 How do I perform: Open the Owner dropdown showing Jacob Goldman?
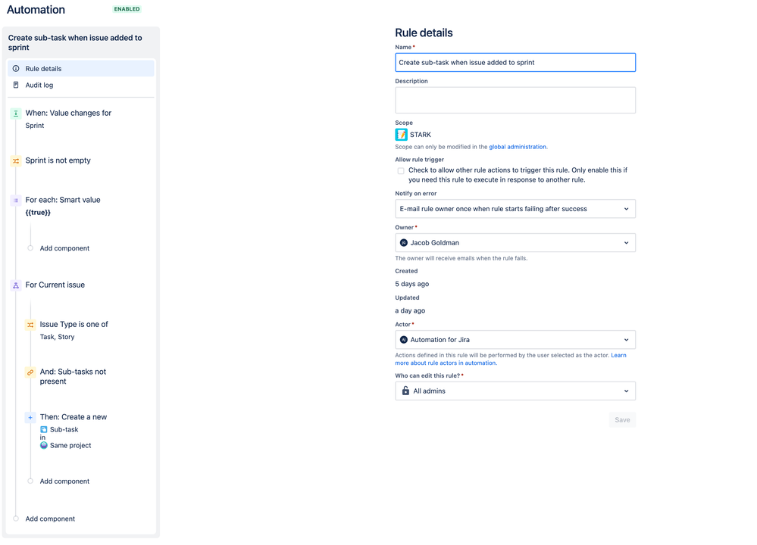(x=515, y=242)
